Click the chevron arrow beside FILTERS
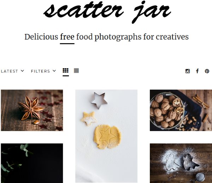This screenshot has height=183, width=212. click(54, 71)
